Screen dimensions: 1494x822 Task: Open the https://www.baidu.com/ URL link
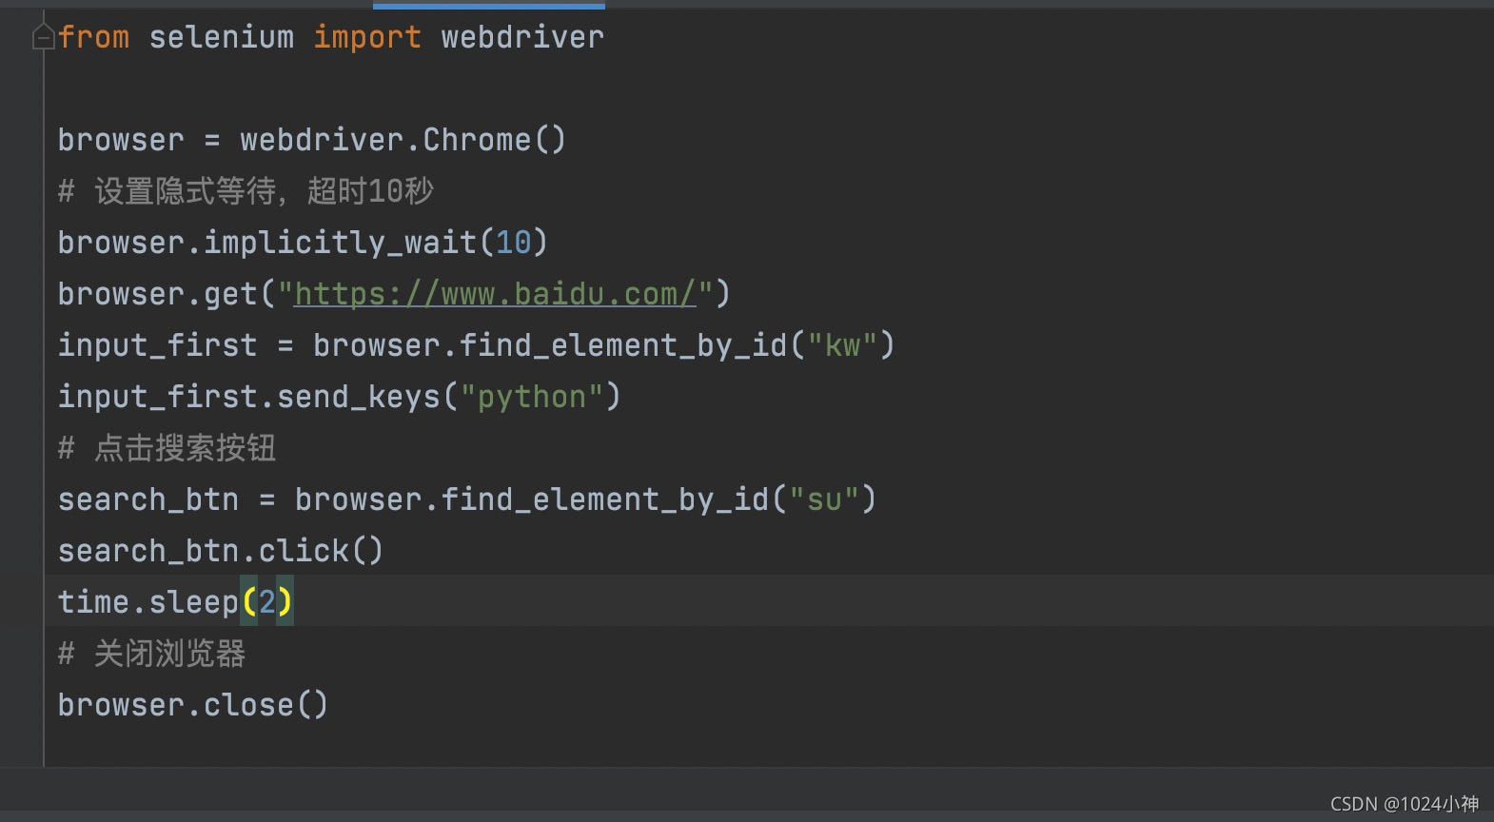click(495, 294)
